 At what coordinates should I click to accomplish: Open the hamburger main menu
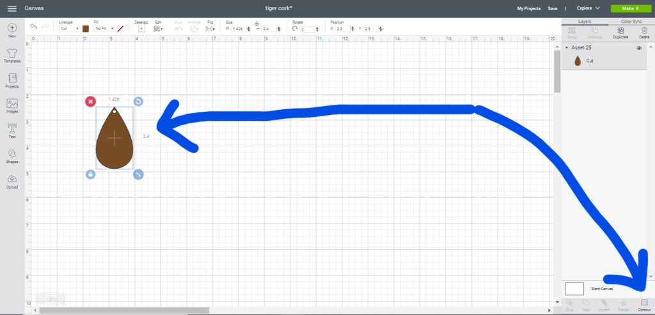(12, 8)
